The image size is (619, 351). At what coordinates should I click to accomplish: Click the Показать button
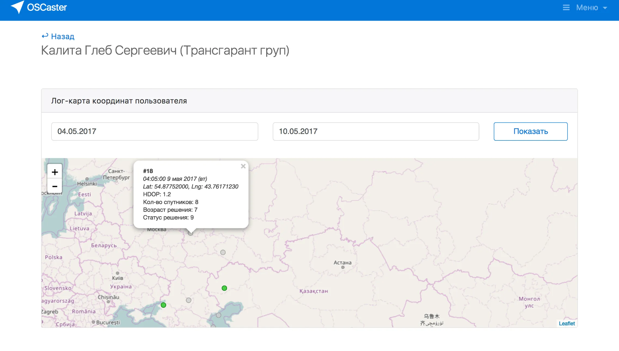530,131
